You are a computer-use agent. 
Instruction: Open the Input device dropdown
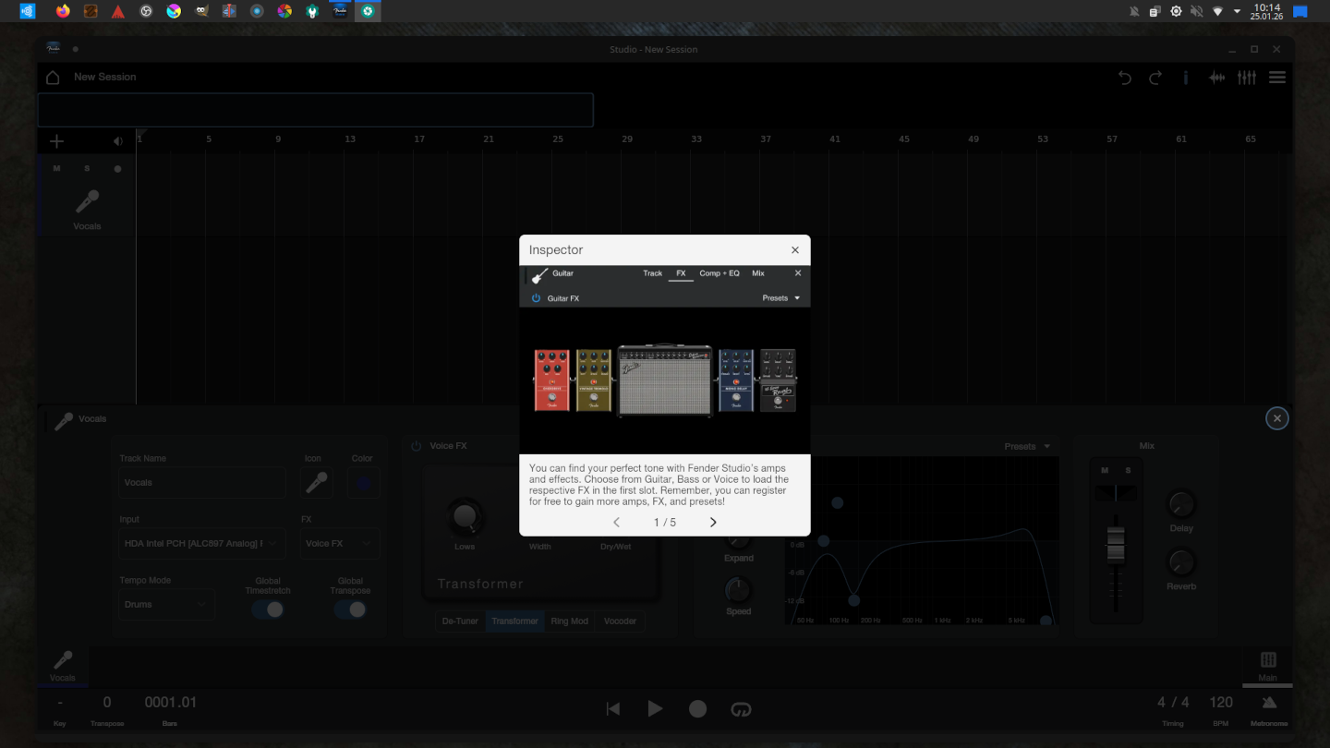tap(201, 544)
